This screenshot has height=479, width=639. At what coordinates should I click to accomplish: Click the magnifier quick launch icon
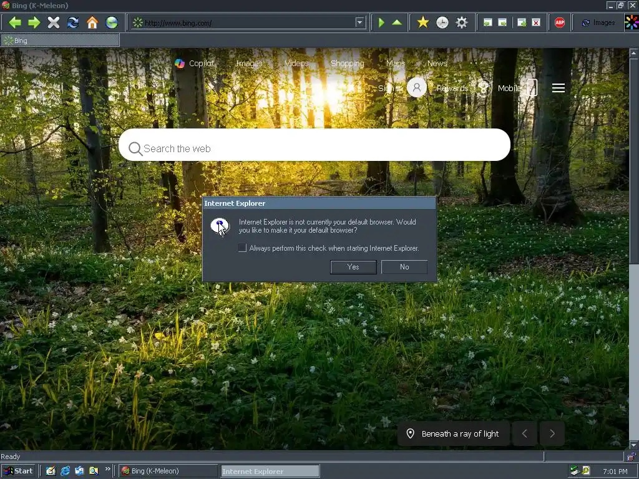pyautogui.click(x=94, y=471)
